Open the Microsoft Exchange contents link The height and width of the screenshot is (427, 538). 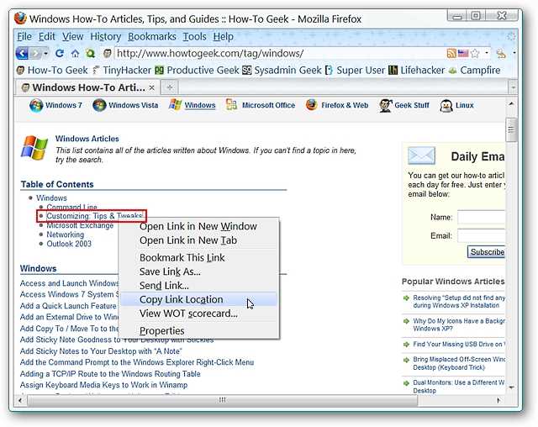(x=80, y=225)
